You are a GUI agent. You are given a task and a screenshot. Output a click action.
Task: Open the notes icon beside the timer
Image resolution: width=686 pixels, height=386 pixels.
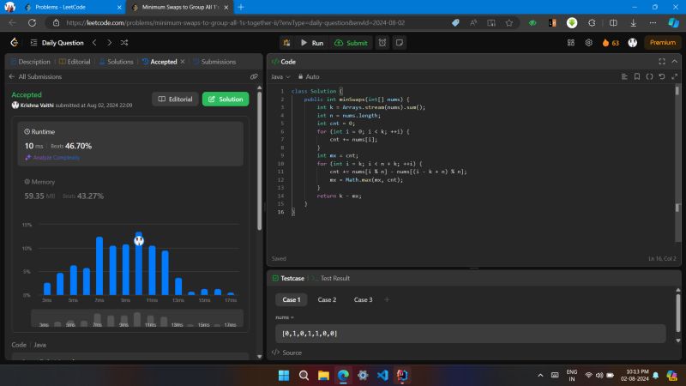(400, 42)
